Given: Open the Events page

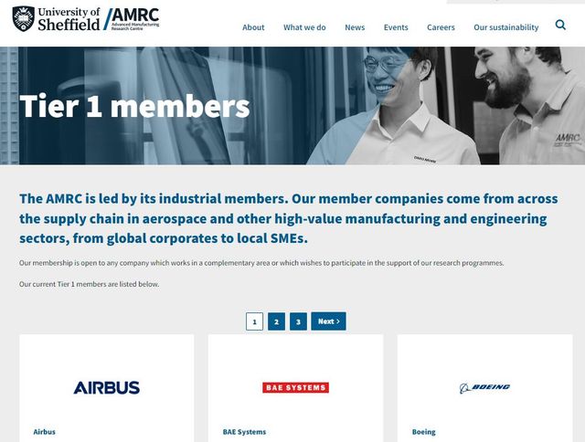Looking at the screenshot, I should tap(396, 27).
